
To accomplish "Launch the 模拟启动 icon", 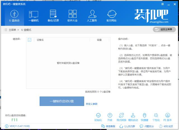I will 133,117.
